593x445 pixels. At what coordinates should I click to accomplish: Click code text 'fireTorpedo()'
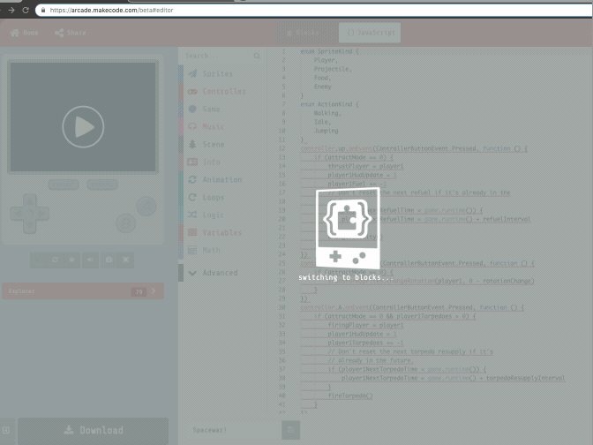point(350,396)
